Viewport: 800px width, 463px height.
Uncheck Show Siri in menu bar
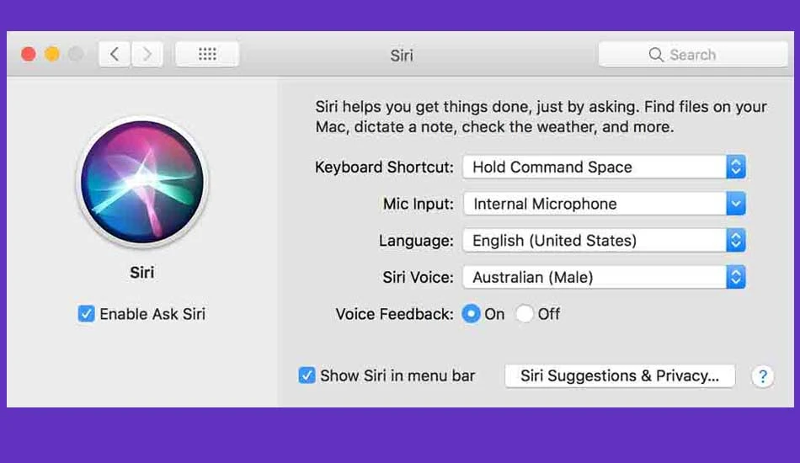(x=307, y=375)
